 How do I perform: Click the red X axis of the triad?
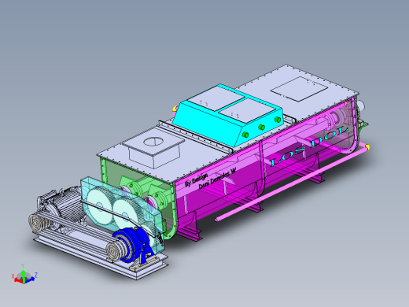point(18,280)
